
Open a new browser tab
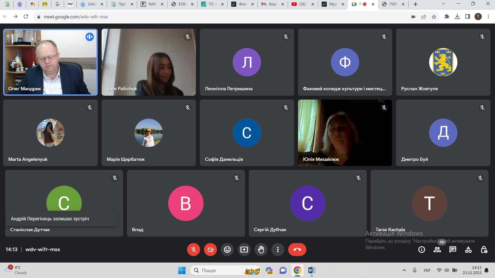tap(415, 4)
